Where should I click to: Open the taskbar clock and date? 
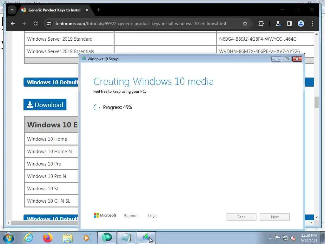coord(309,238)
